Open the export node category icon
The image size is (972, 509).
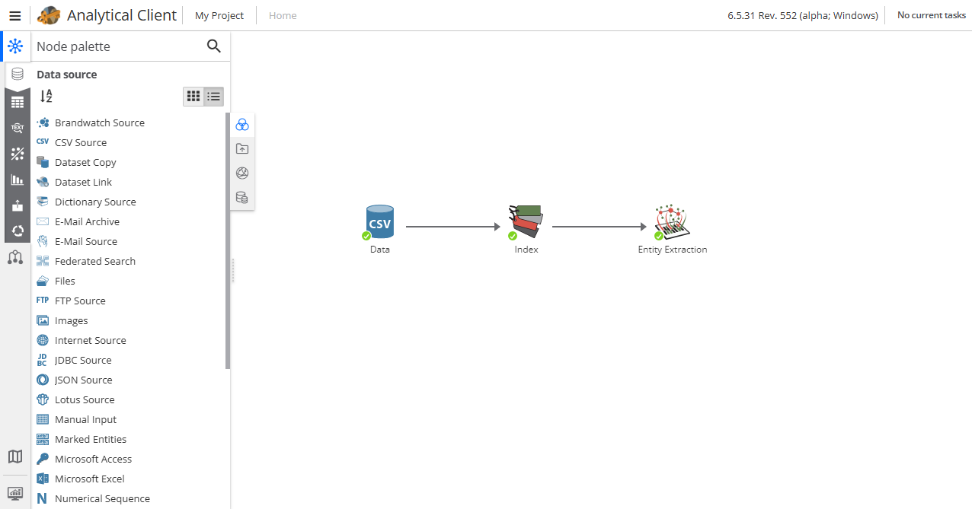click(17, 205)
